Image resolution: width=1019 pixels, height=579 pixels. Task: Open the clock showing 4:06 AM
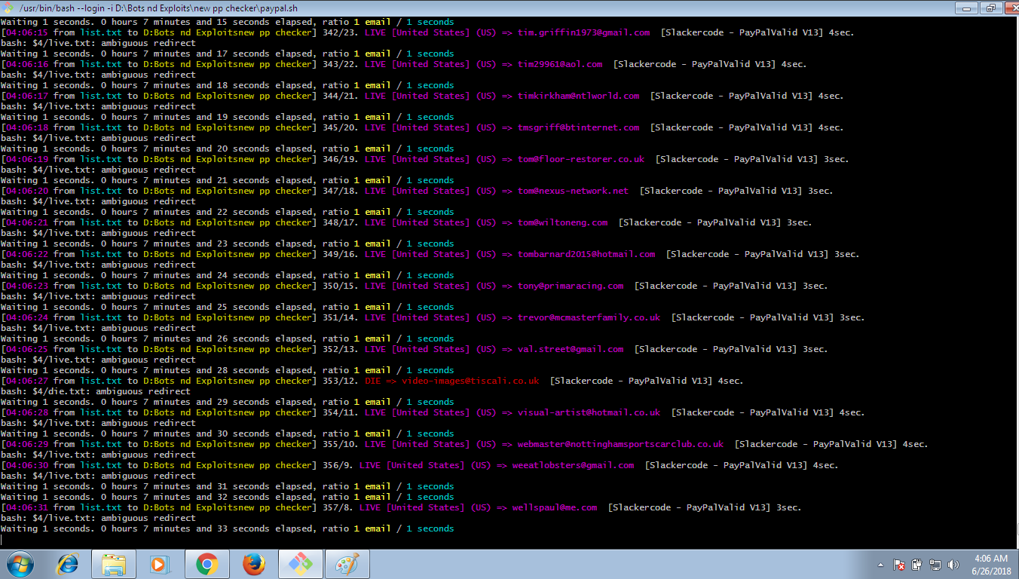pos(990,564)
